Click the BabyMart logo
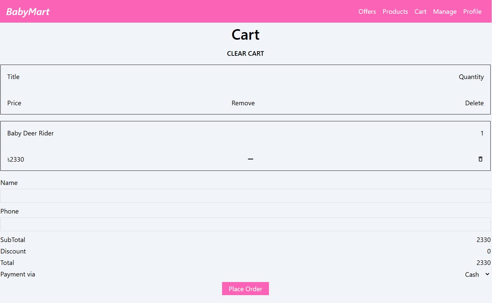The width and height of the screenshot is (492, 303). click(x=28, y=12)
